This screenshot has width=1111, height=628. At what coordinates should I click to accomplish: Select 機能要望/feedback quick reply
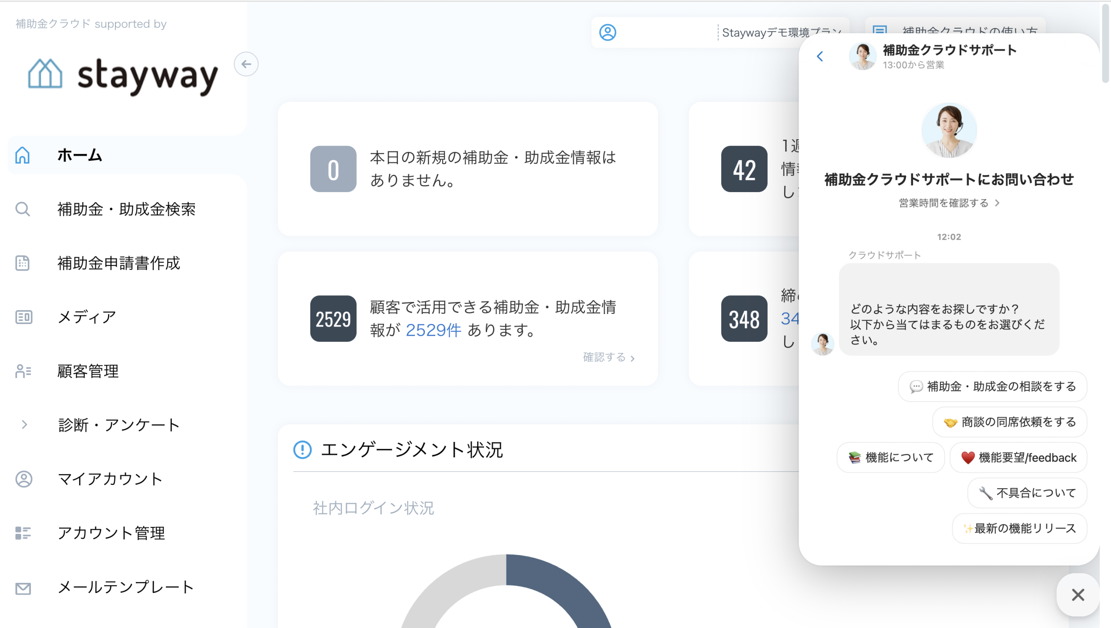(1018, 458)
